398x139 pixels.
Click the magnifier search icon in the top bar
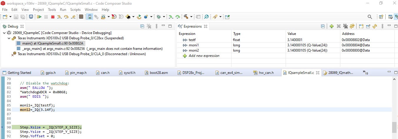[370, 17]
